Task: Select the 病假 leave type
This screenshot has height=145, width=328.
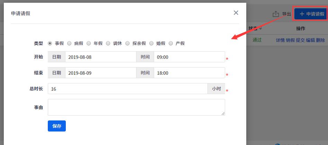Action: coord(69,44)
